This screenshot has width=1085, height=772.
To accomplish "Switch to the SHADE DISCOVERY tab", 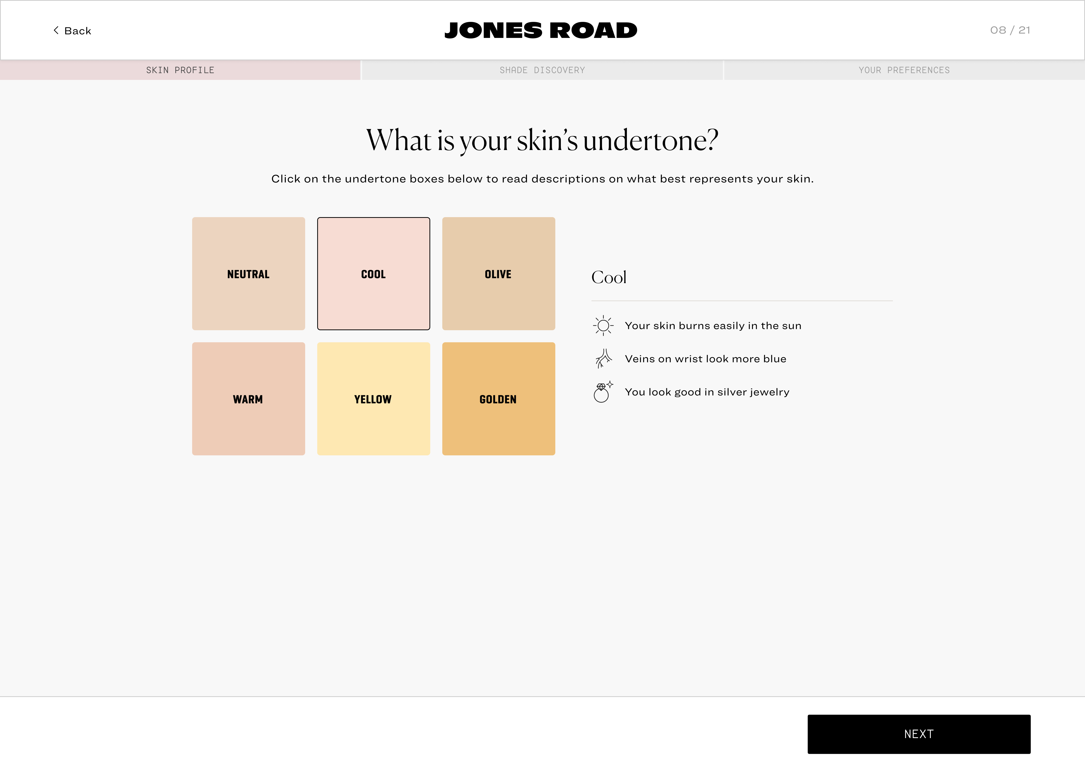I will 542,70.
